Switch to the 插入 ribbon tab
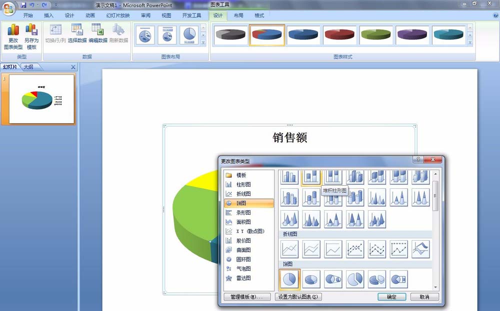 (48, 15)
